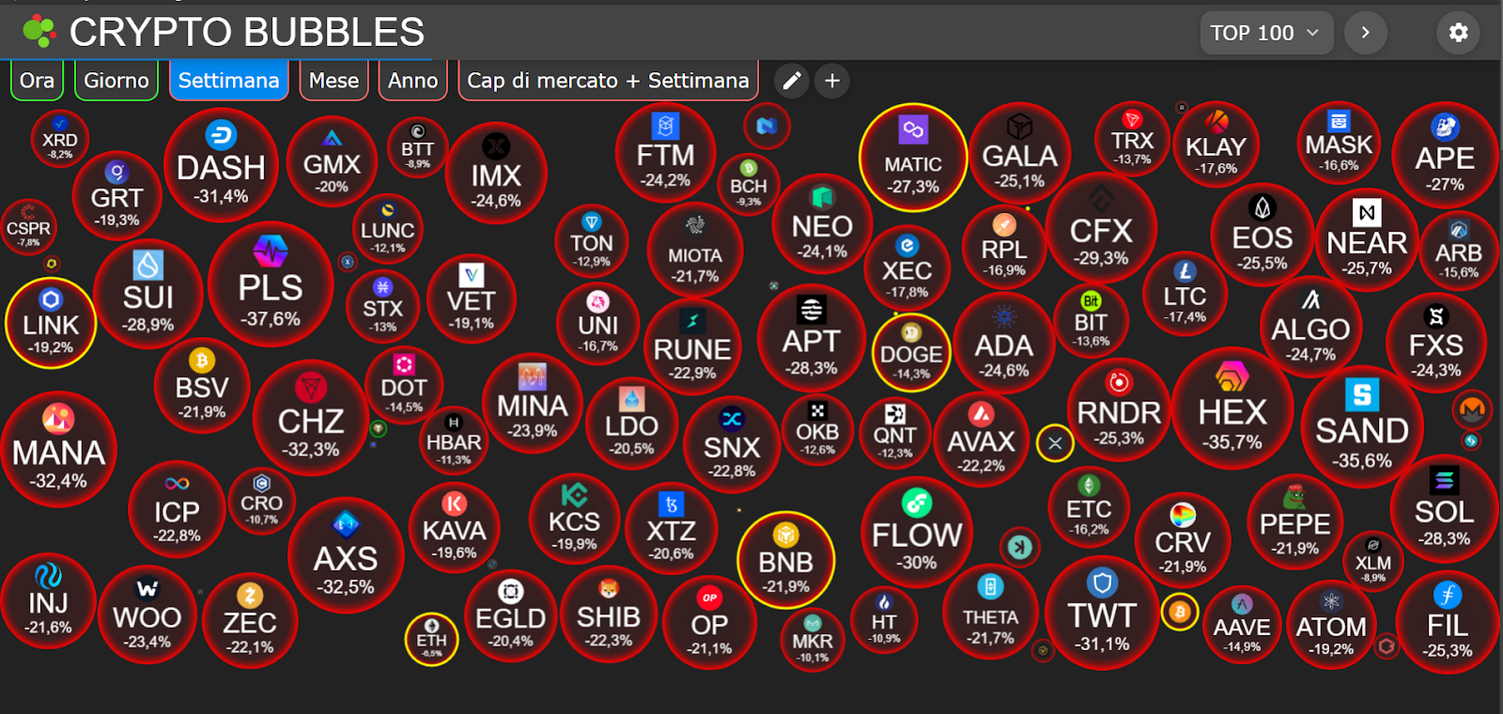
Task: Open the AVAX bubble
Action: (x=981, y=439)
